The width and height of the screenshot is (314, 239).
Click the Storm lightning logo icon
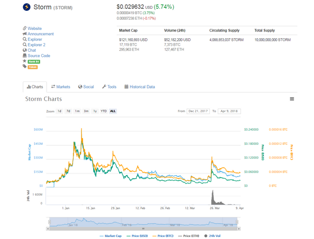26,7
